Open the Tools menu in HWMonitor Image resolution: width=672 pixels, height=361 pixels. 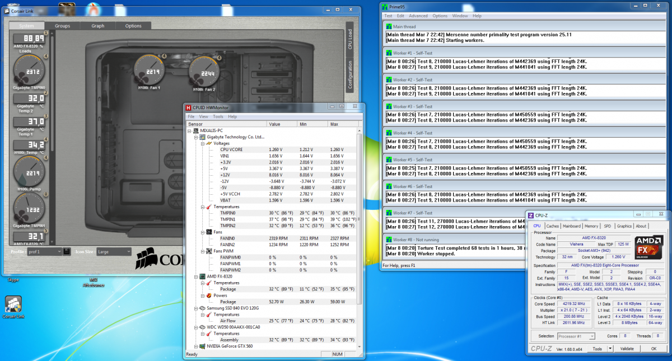[218, 116]
